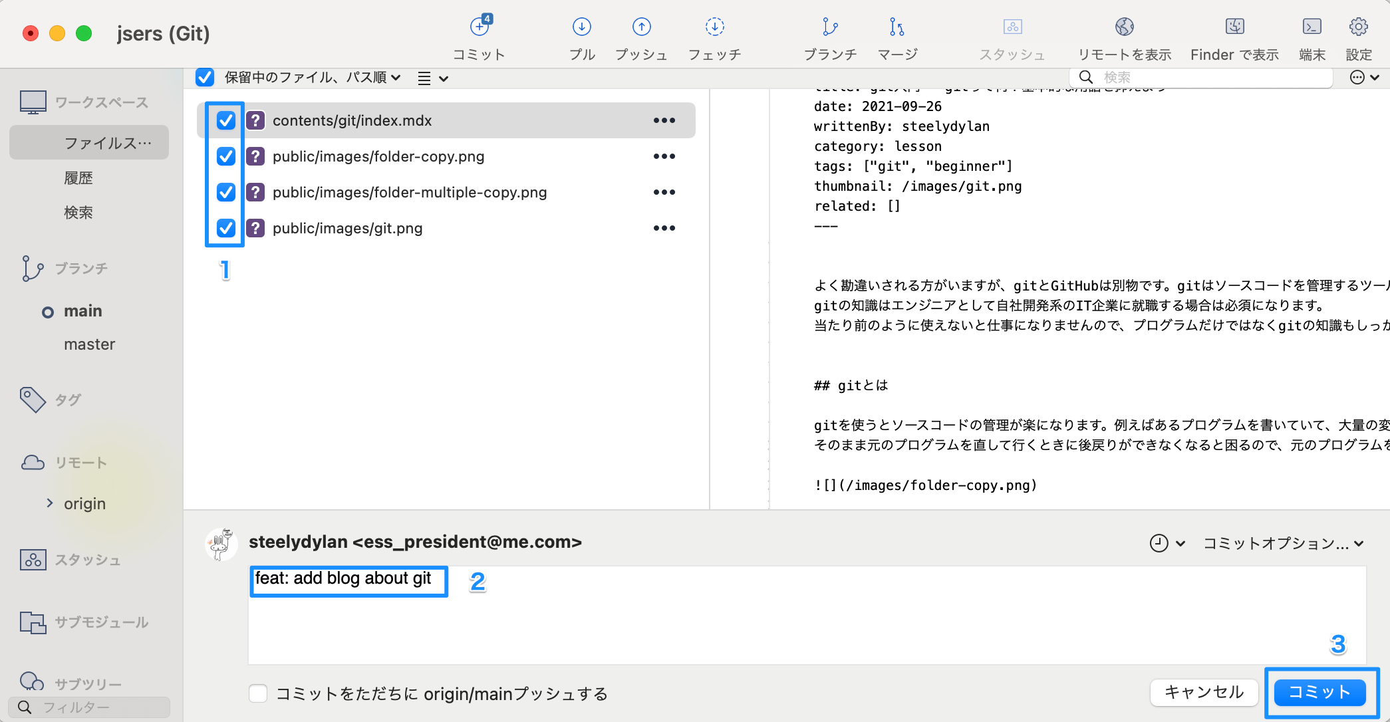
Task: Uncheck public/images/git.png staging checkbox
Action: pyautogui.click(x=226, y=228)
